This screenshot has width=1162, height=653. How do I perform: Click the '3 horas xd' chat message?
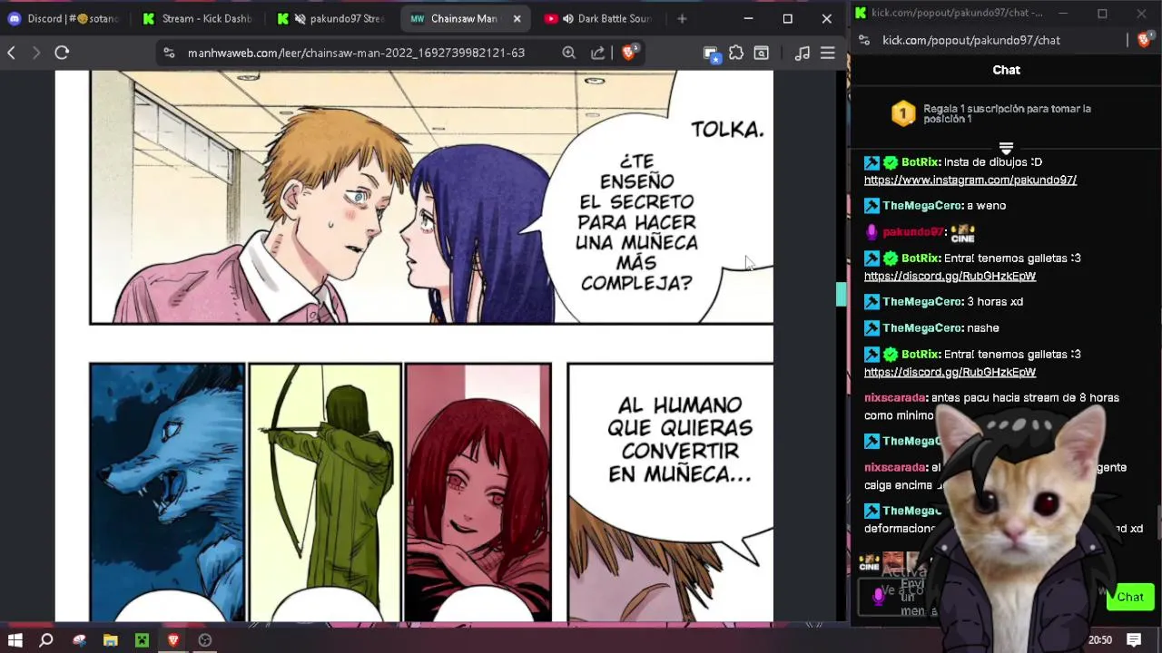click(x=995, y=302)
